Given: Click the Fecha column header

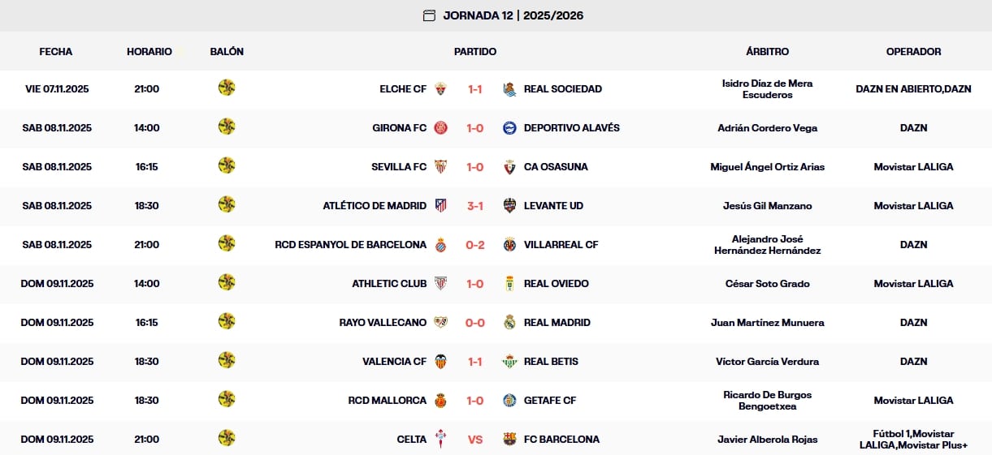Looking at the screenshot, I should [x=56, y=52].
